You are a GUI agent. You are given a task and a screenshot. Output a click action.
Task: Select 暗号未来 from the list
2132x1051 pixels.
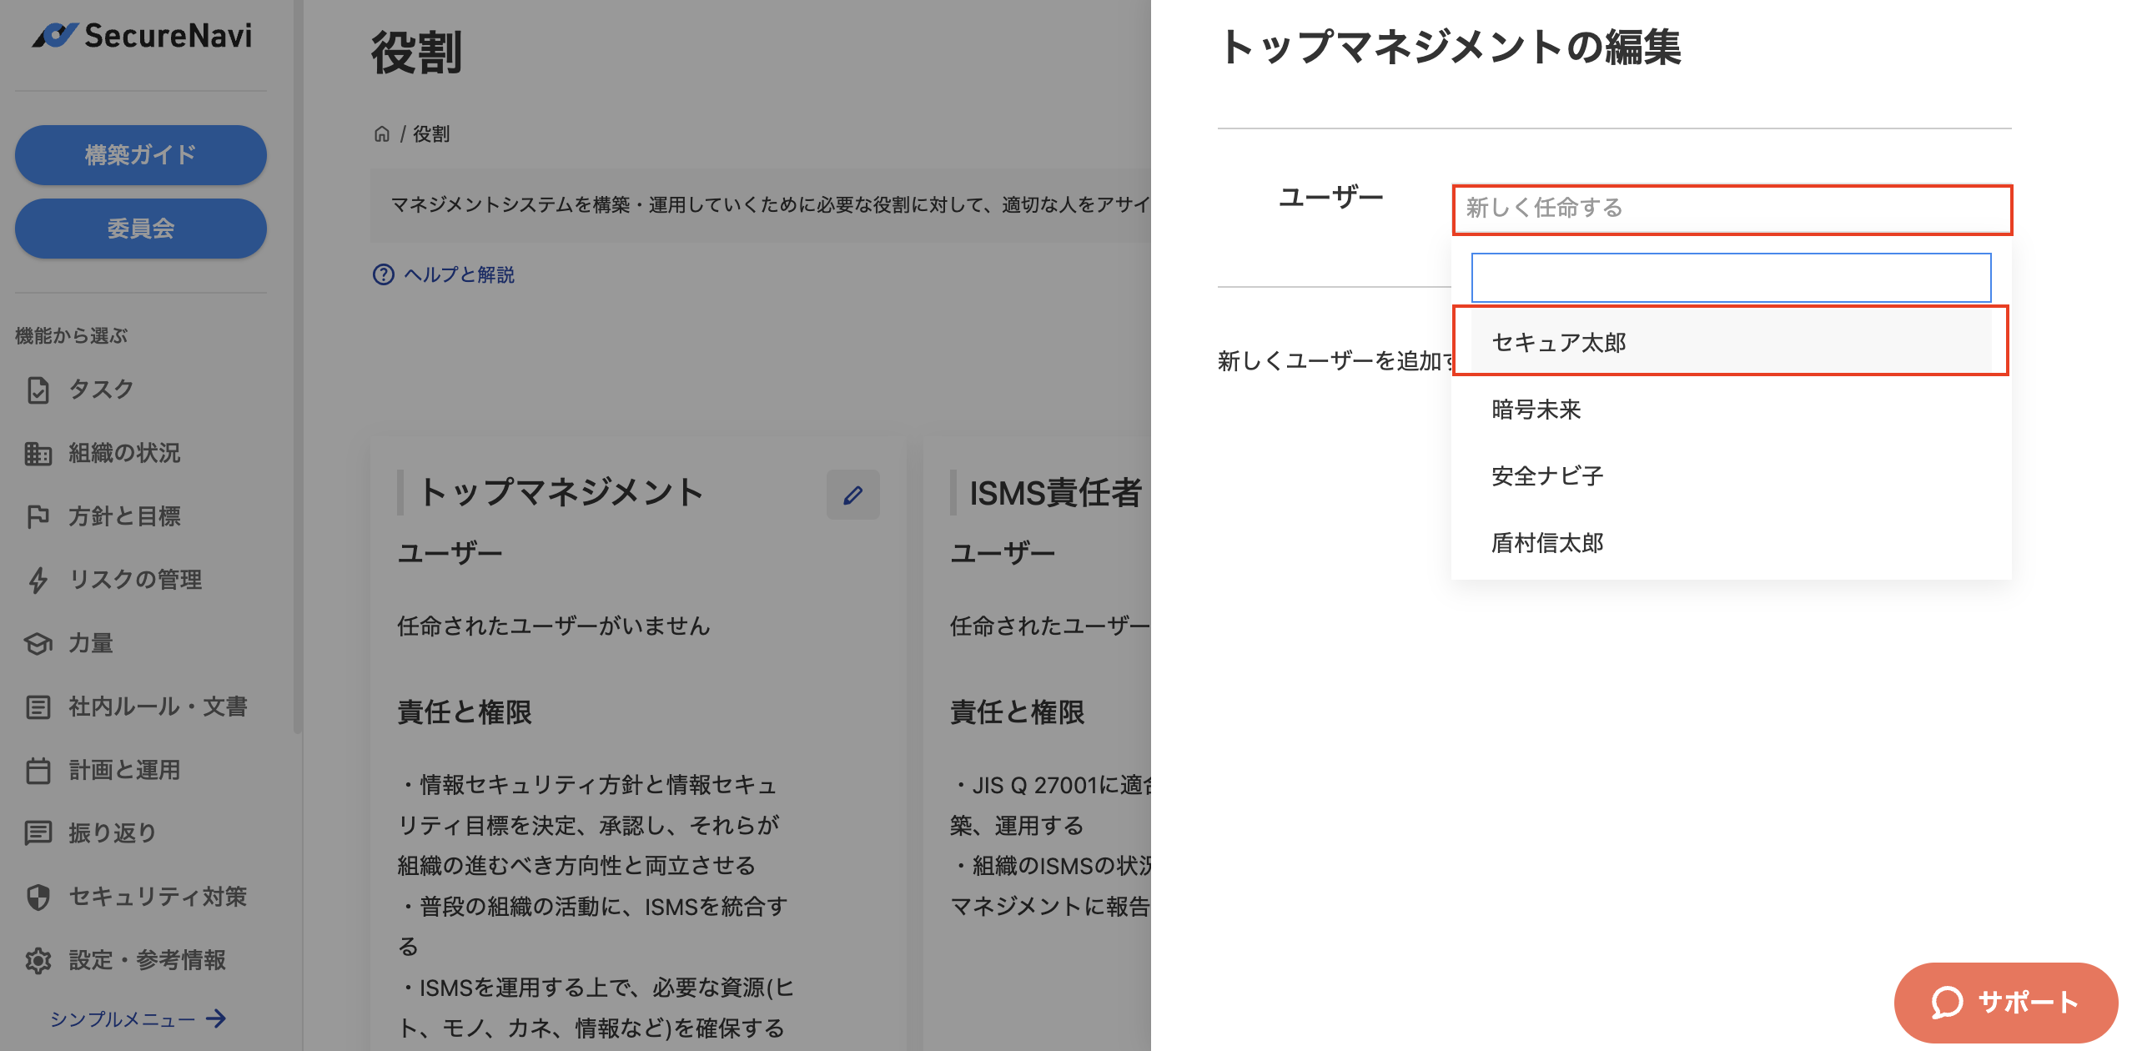coord(1731,410)
